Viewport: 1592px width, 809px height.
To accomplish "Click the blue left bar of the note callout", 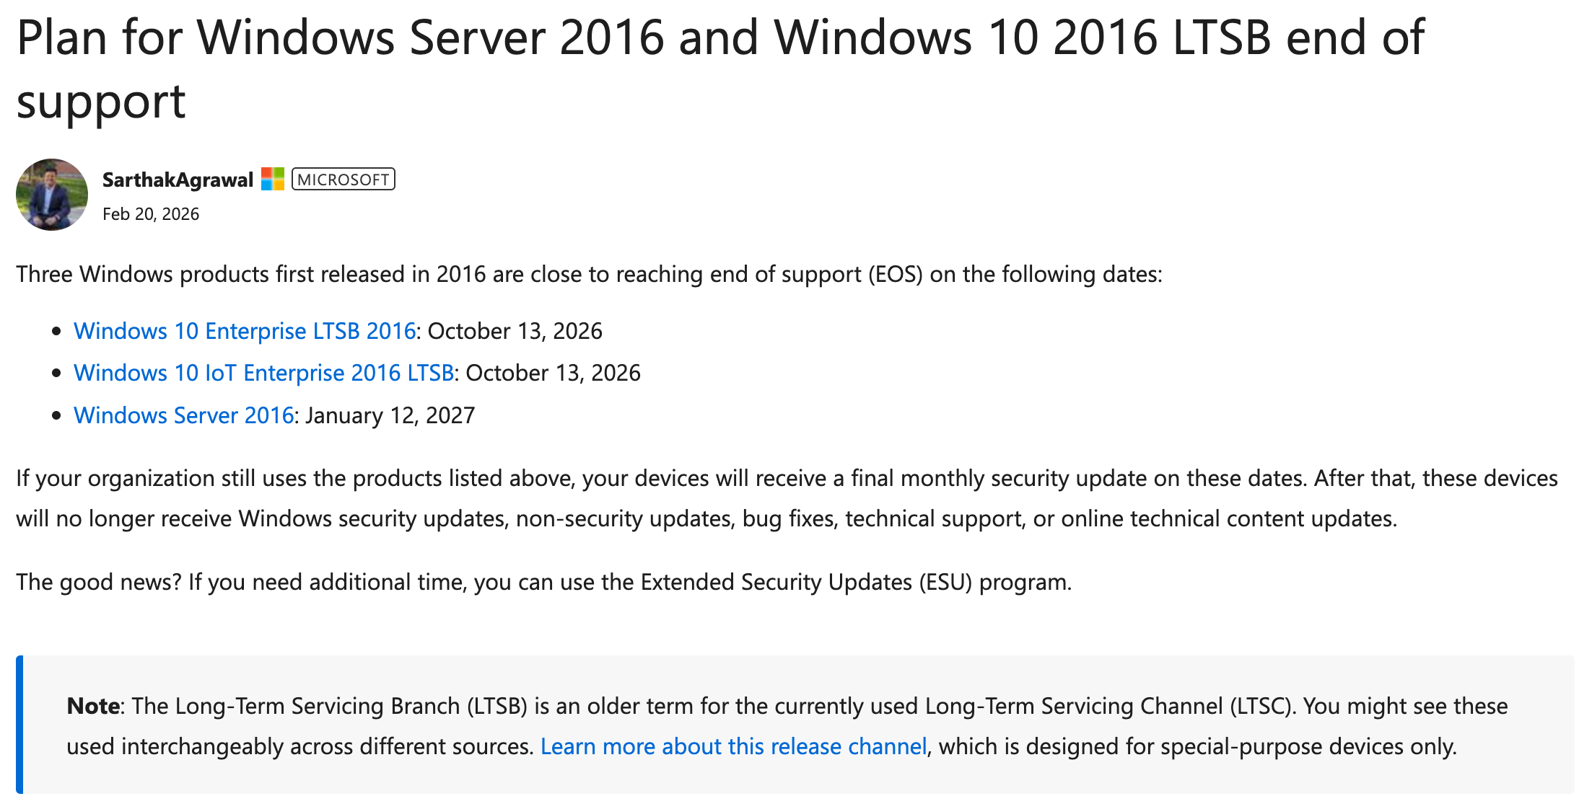I will (19, 725).
